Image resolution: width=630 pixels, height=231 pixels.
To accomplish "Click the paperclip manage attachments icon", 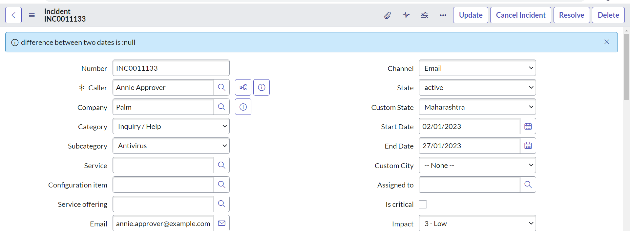I will pos(388,15).
